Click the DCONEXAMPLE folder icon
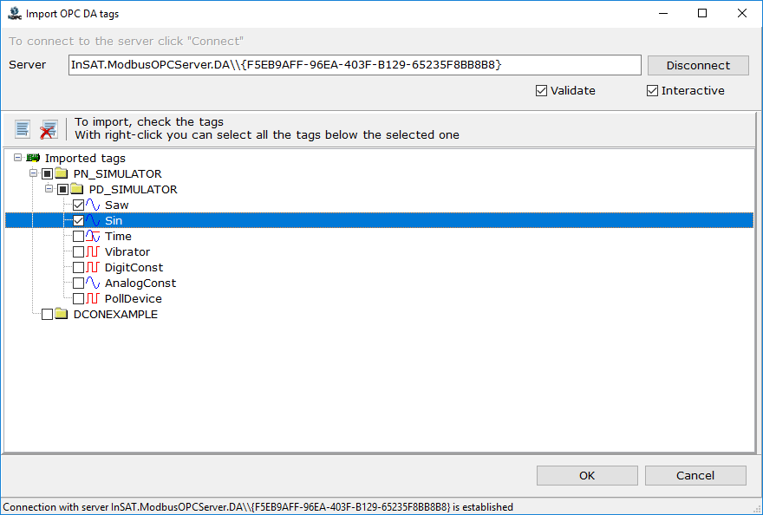 pos(61,314)
